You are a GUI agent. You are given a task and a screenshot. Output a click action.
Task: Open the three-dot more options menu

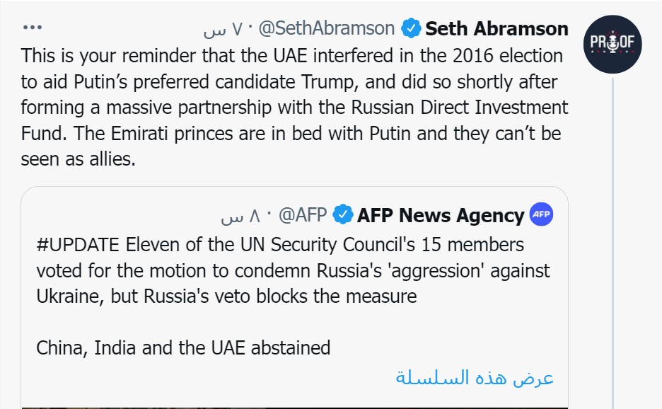[x=33, y=28]
